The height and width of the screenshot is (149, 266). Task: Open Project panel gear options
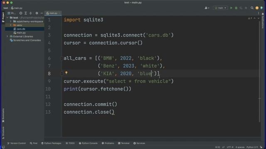click(x=37, y=13)
